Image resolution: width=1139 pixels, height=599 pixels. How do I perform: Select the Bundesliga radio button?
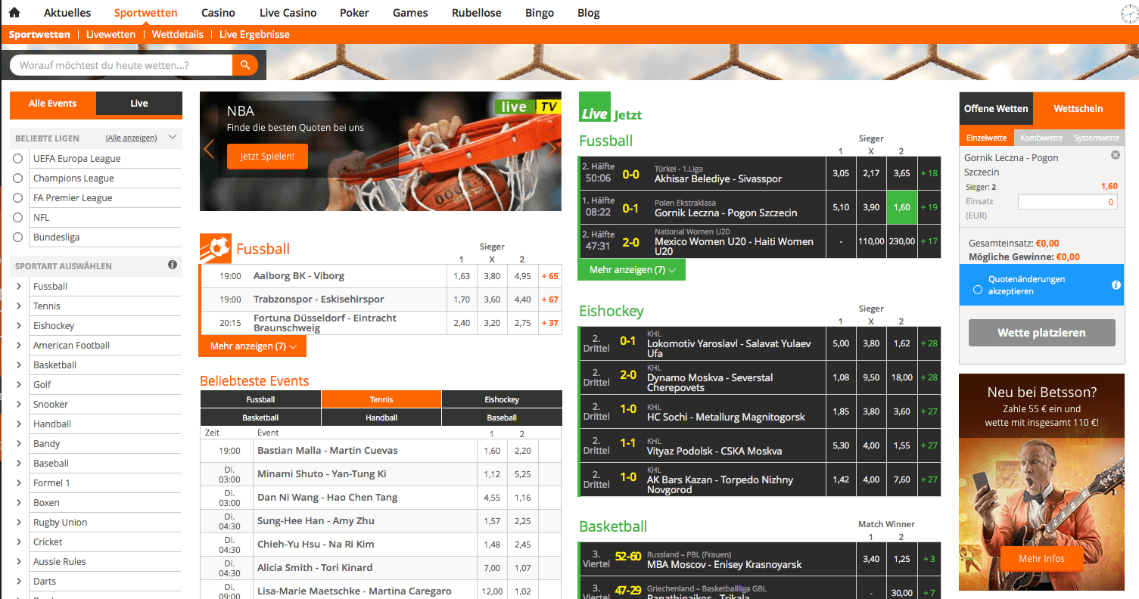tap(18, 237)
